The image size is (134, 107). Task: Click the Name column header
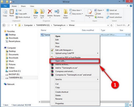43,30
